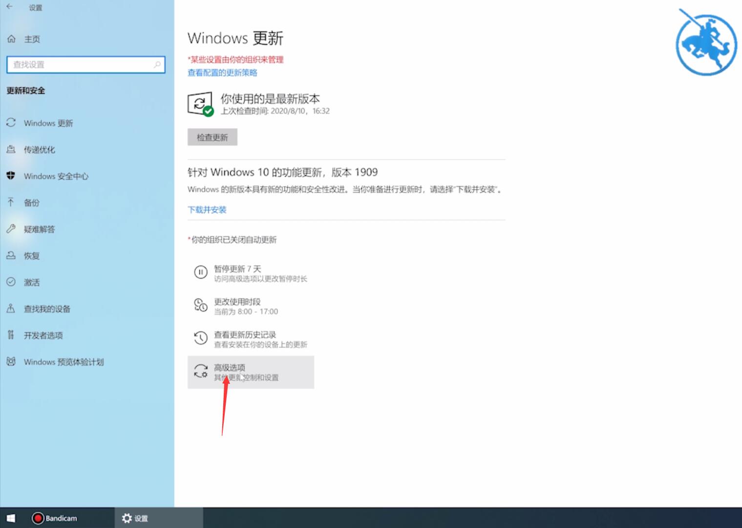Open the 查看配置的更新策略 link

pos(222,72)
